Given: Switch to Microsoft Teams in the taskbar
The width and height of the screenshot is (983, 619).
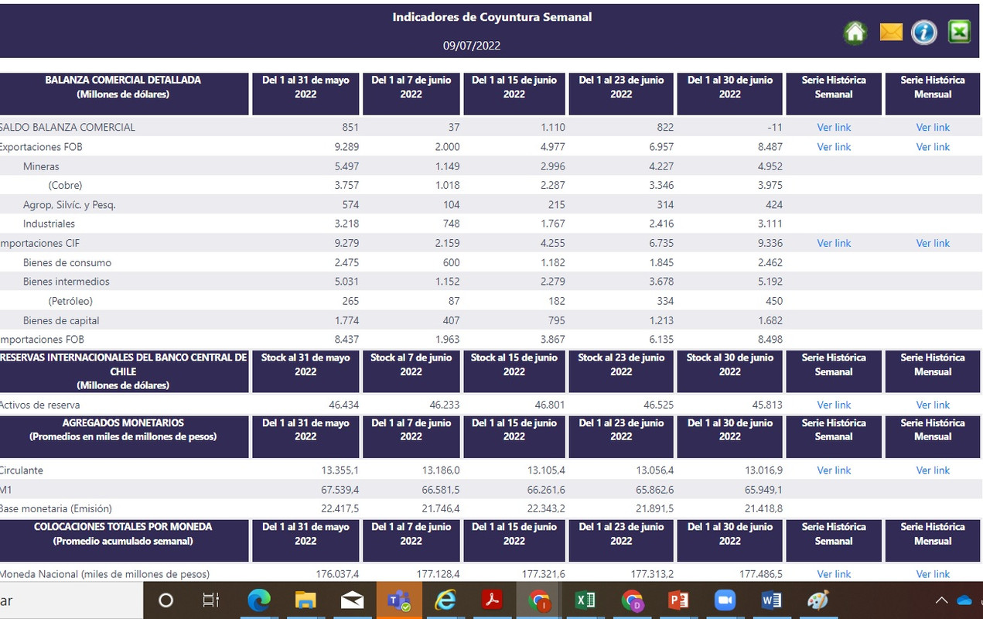Looking at the screenshot, I should [399, 600].
